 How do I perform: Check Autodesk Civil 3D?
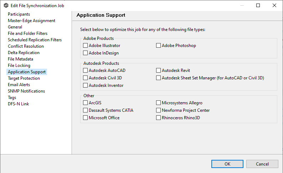[86, 78]
